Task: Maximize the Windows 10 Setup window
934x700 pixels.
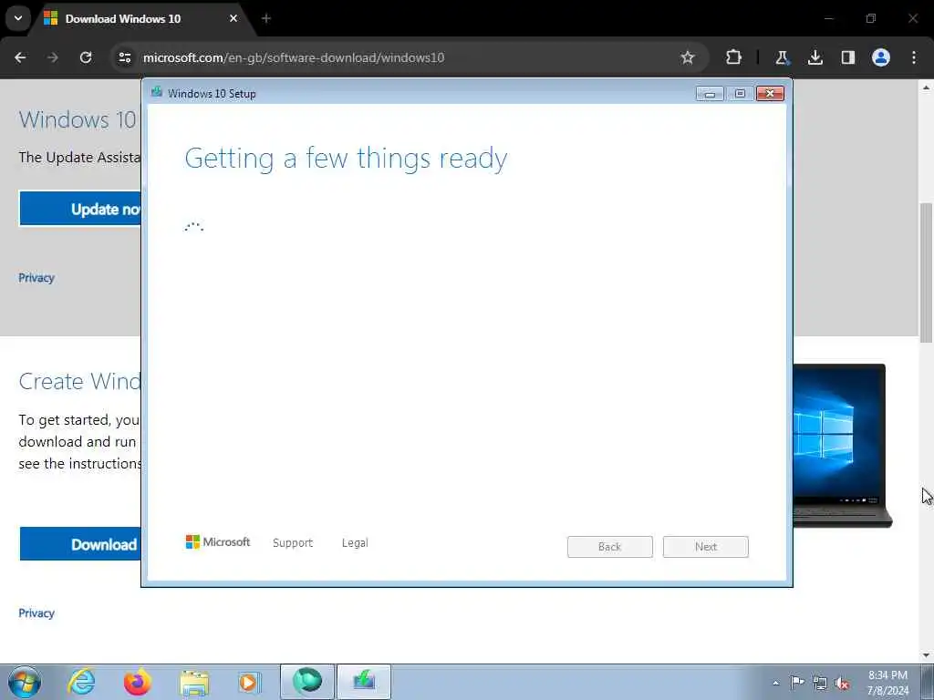Action: 740,94
